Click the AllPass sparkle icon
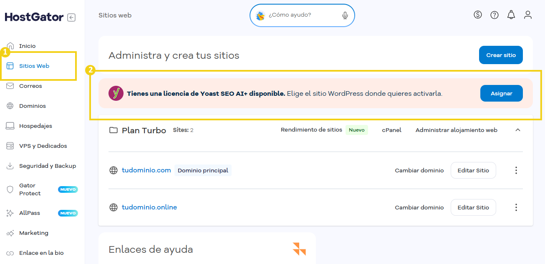The image size is (545, 264). [x=10, y=213]
